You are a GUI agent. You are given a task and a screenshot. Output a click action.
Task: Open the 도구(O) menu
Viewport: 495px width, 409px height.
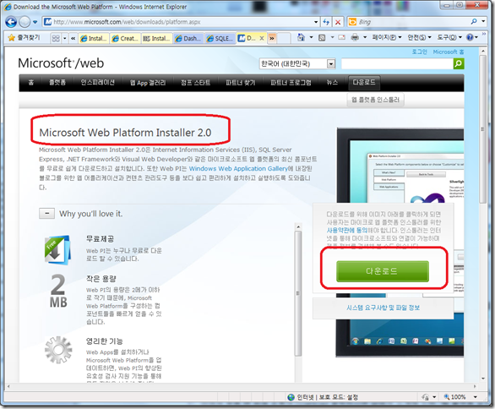click(449, 37)
